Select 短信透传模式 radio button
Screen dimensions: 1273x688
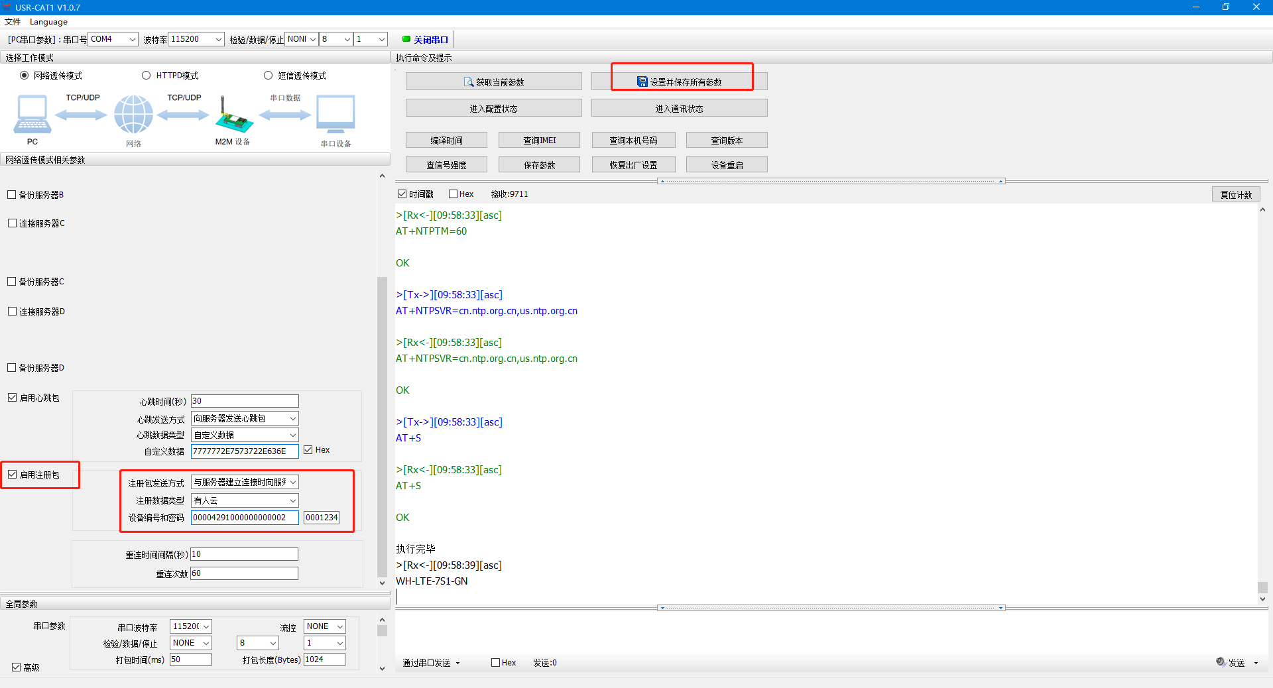(268, 76)
